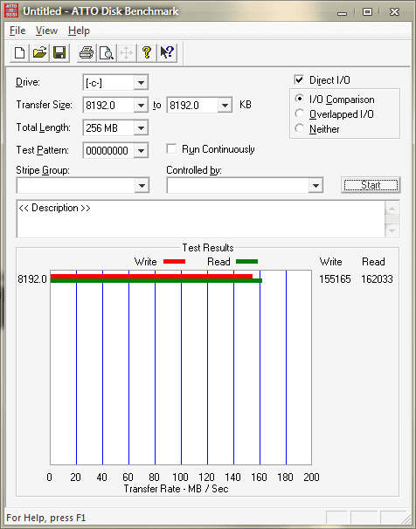The image size is (416, 529).
Task: Select the Neither radio button
Action: (x=299, y=128)
